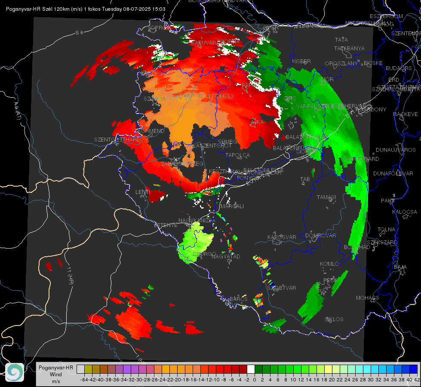Click the TOLNA city label

tap(386, 229)
